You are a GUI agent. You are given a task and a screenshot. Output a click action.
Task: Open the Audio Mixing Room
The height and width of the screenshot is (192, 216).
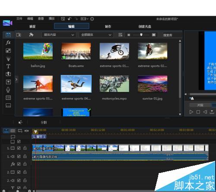(x=8, y=82)
